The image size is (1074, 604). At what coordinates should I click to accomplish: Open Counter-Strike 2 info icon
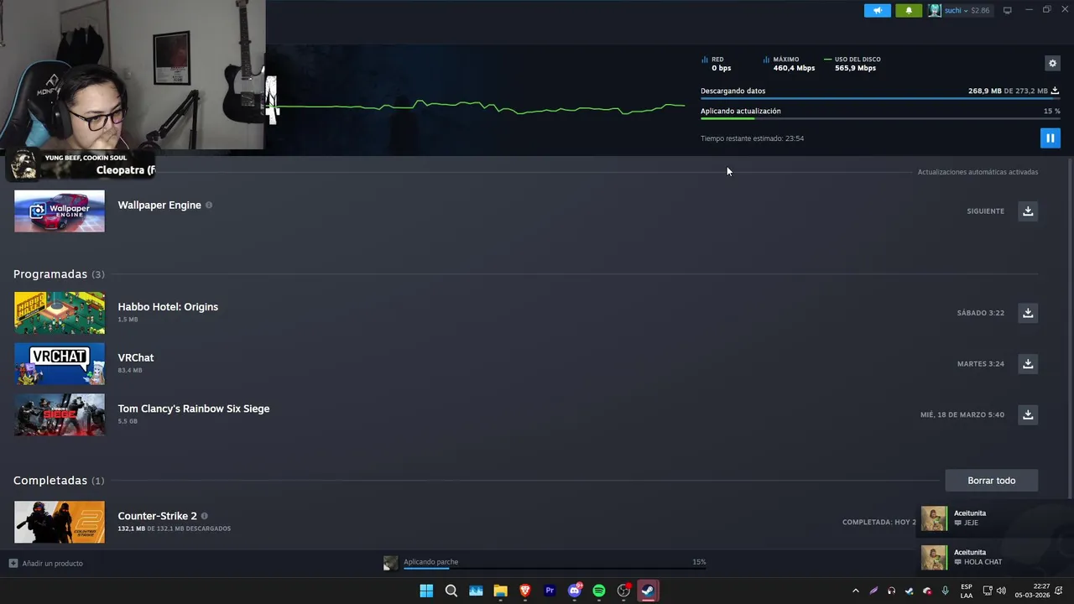tap(204, 516)
